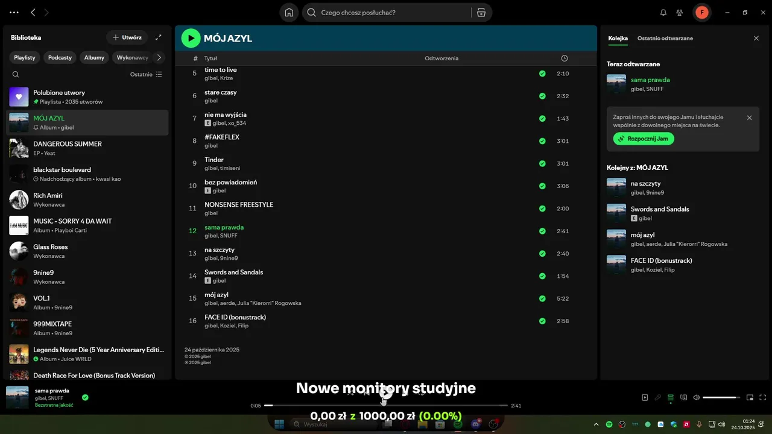Click the microphone icon in the system tray
The height and width of the screenshot is (434, 772).
[x=699, y=425]
